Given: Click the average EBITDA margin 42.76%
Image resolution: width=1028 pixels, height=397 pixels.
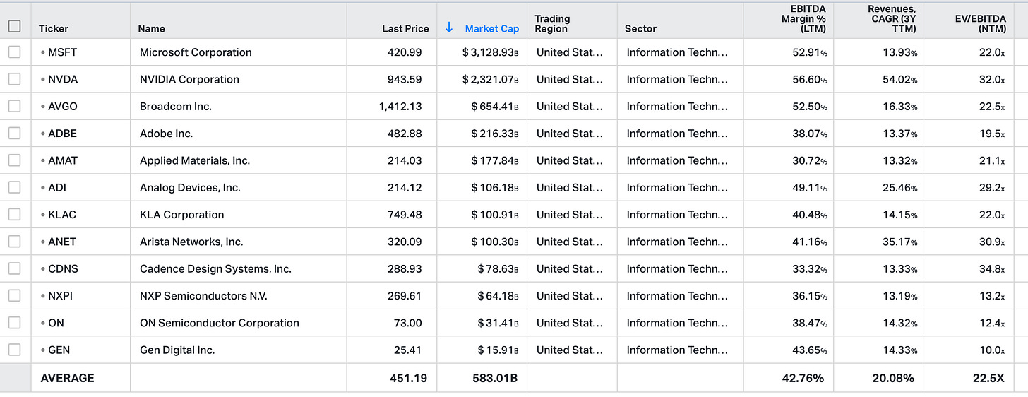Looking at the screenshot, I should click(803, 378).
